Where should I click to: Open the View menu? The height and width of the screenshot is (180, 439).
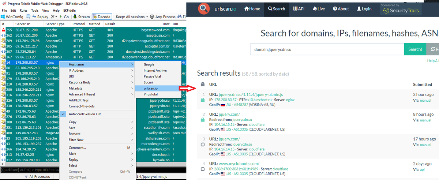[46, 11]
